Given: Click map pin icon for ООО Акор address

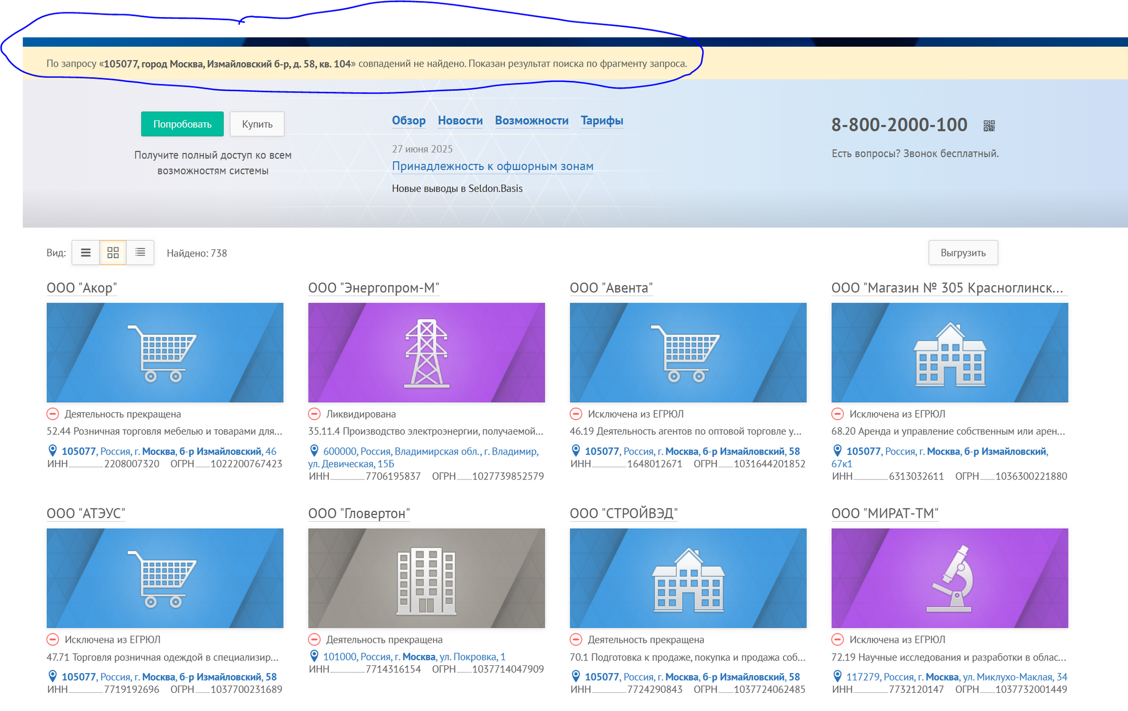Looking at the screenshot, I should [53, 451].
